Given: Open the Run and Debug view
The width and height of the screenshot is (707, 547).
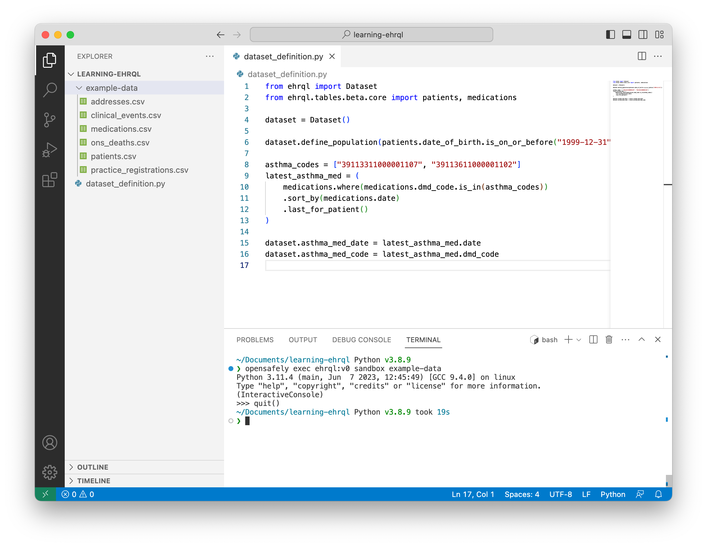Looking at the screenshot, I should click(x=49, y=150).
